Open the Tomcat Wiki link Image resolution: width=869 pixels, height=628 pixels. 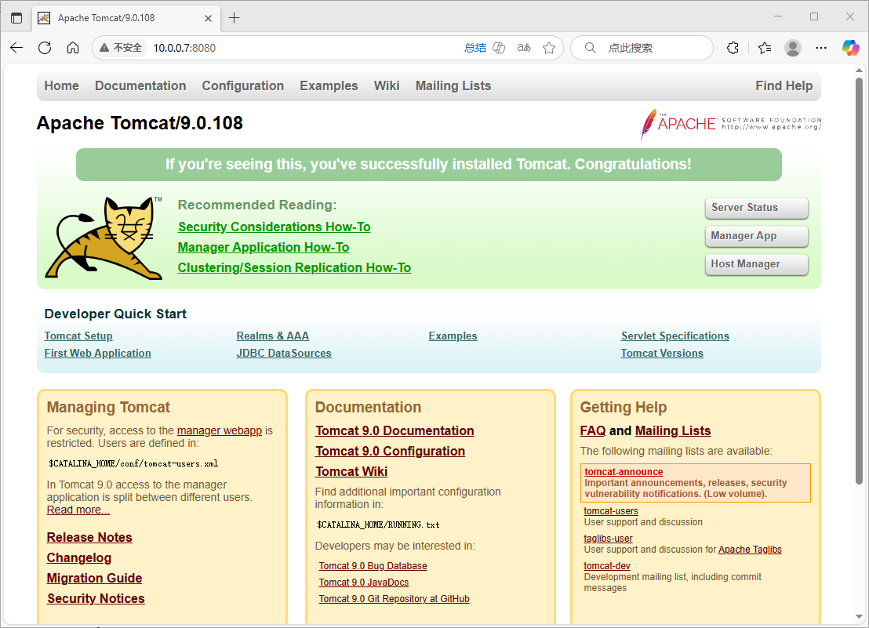(x=351, y=472)
